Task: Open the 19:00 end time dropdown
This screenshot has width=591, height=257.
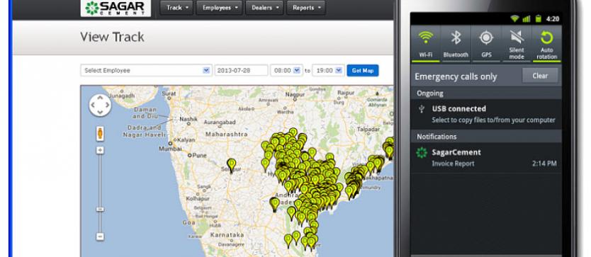Action: coord(328,71)
